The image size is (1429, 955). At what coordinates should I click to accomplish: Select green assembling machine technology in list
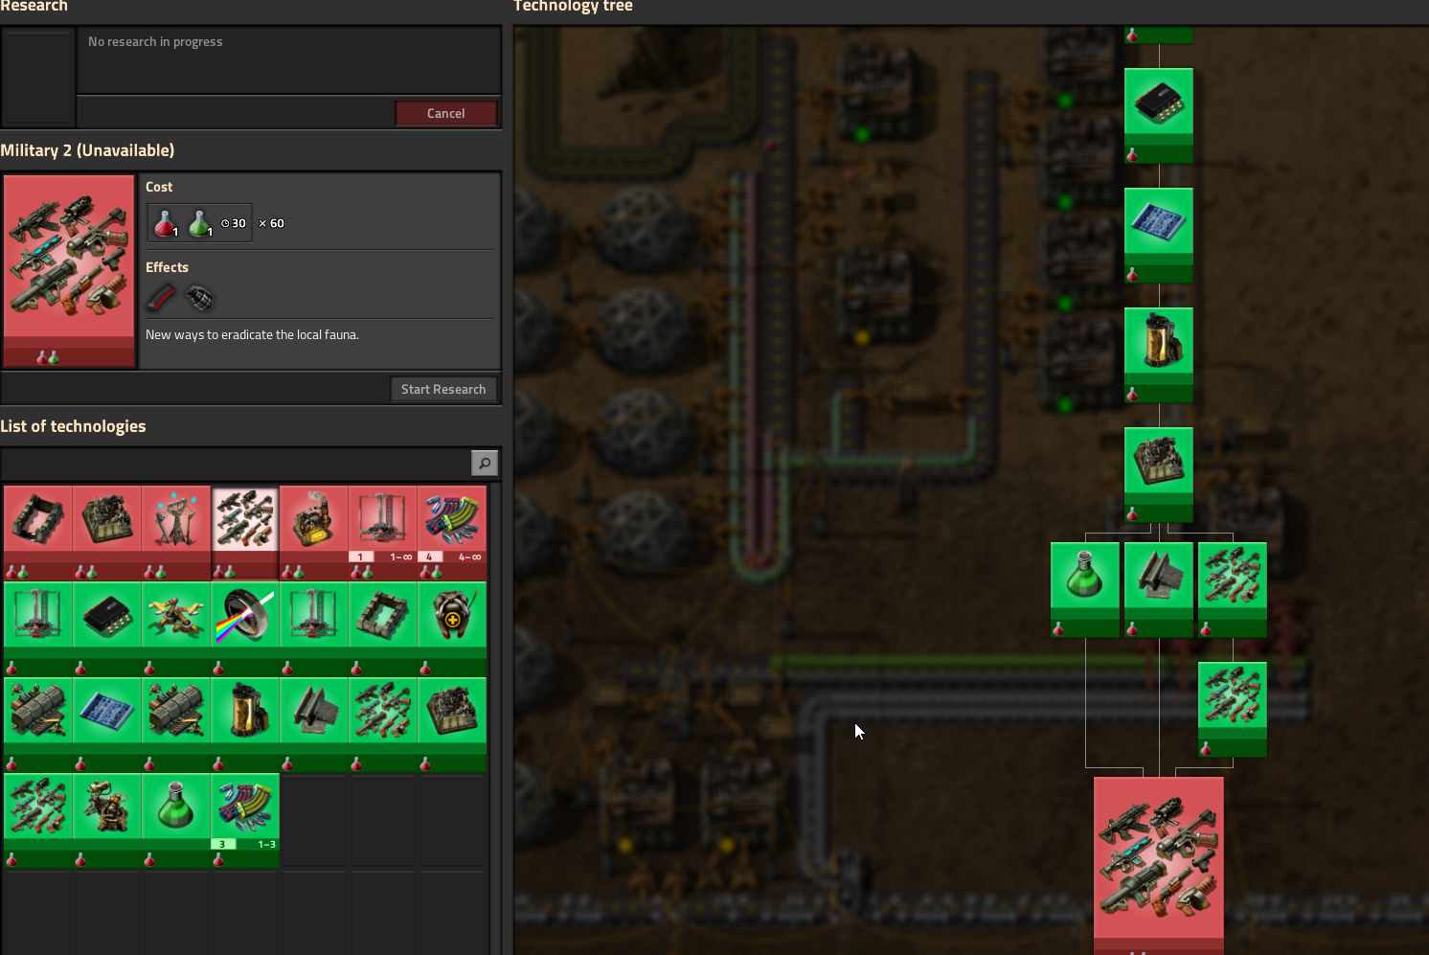pyautogui.click(x=452, y=724)
